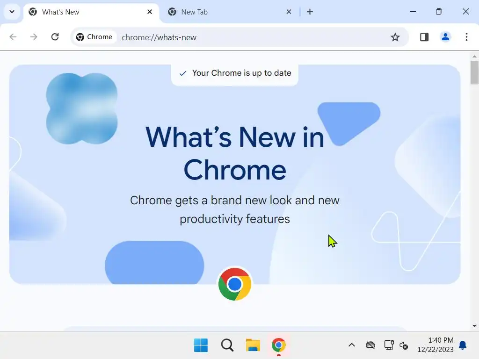Bookmark this page with the star icon
The width and height of the screenshot is (479, 359).
click(x=395, y=37)
